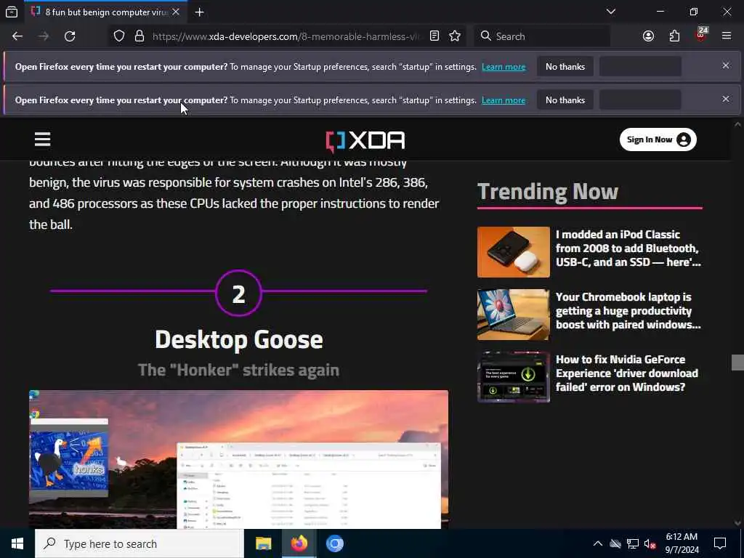Viewport: 744px width, 558px height.
Task: Click the Desktop Goose heading
Action: pos(238,339)
